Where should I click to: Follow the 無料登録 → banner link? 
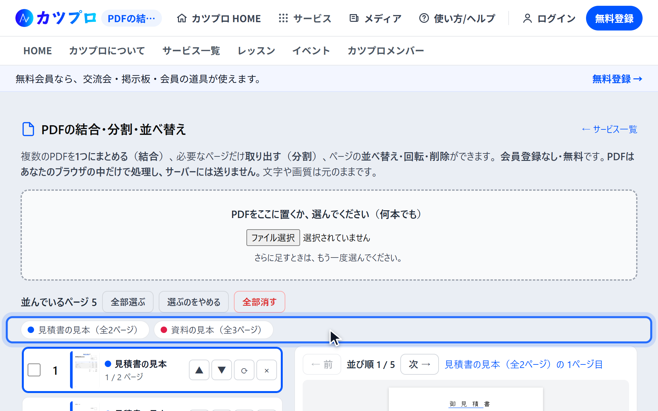617,79
